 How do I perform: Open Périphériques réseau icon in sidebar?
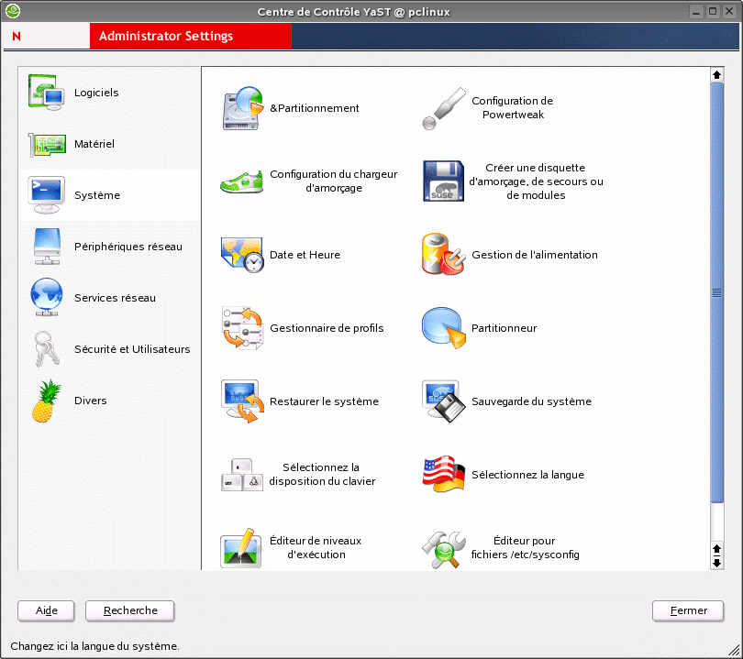(x=47, y=247)
